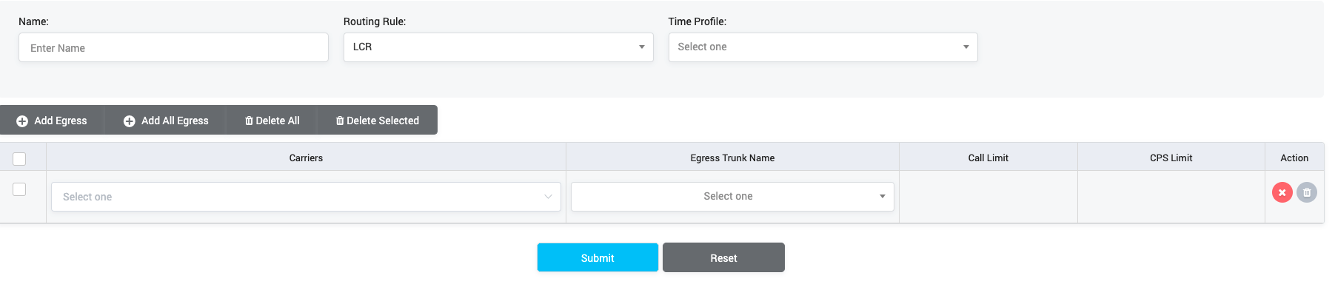The width and height of the screenshot is (1335, 284).
Task: Click the plus icon beside Add Egress
Action: [22, 121]
